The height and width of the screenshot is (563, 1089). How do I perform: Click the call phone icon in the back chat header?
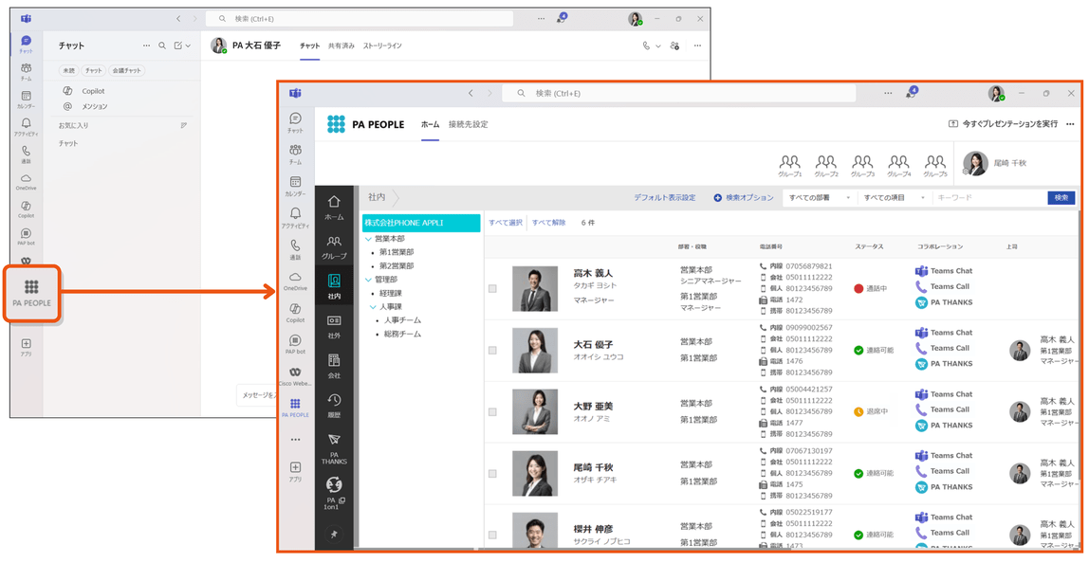click(647, 45)
